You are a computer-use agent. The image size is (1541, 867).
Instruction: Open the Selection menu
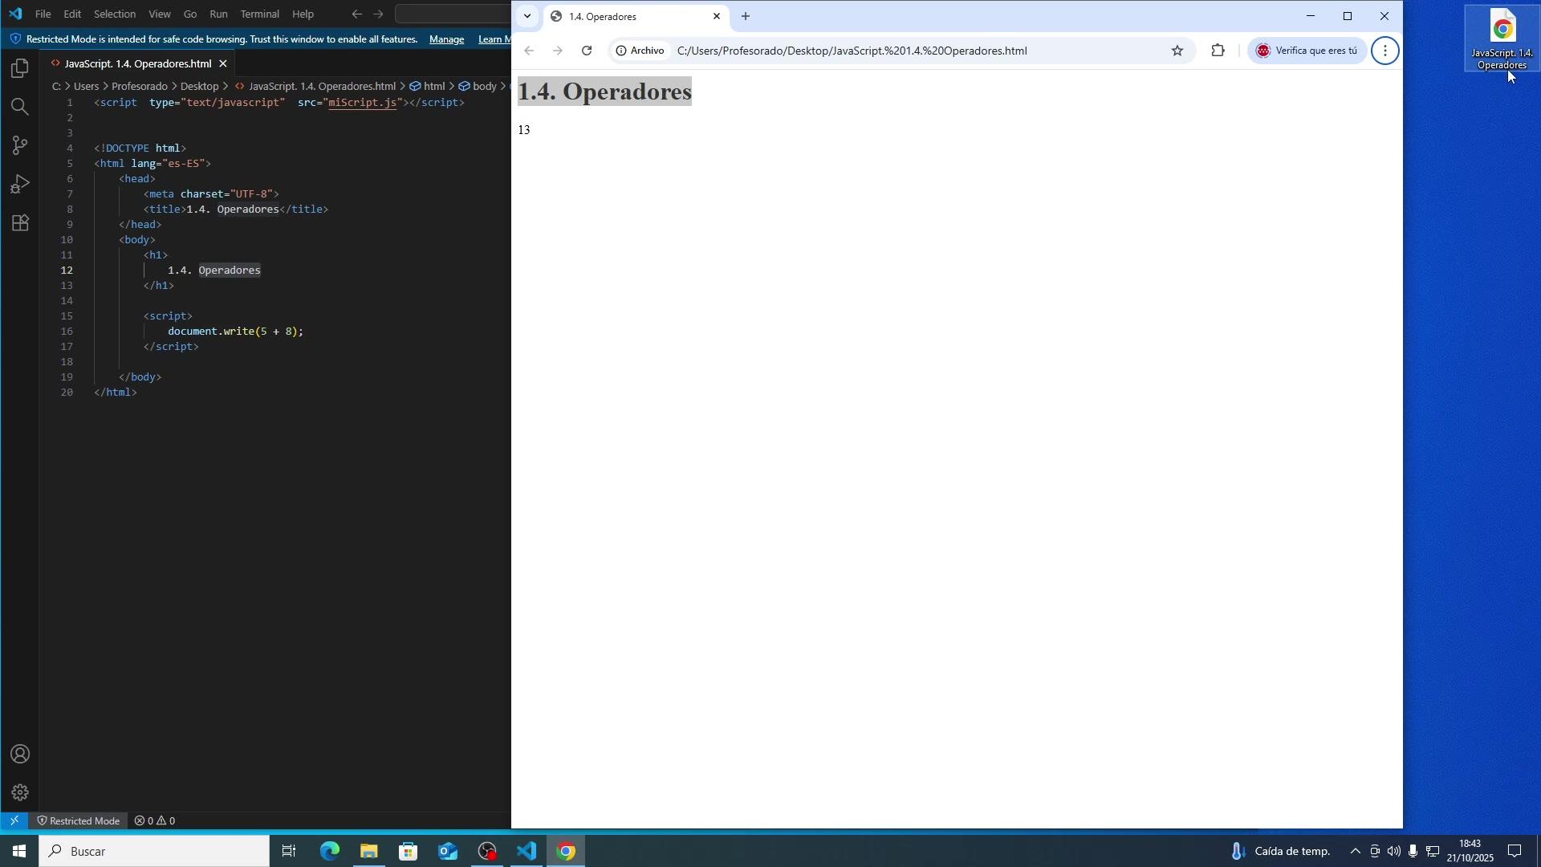click(x=115, y=14)
